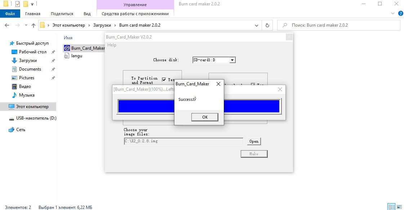Open the Главная ribbon tab
Image resolution: width=404 pixels, height=210 pixels.
tap(33, 14)
